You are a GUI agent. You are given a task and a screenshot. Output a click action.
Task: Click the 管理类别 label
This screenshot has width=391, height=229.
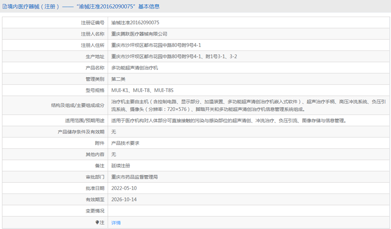(95, 79)
